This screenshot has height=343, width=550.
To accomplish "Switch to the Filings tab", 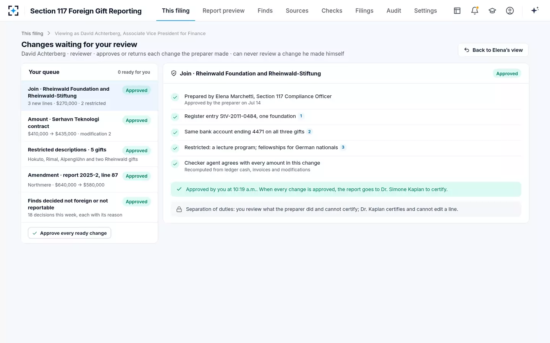I will tap(364, 11).
